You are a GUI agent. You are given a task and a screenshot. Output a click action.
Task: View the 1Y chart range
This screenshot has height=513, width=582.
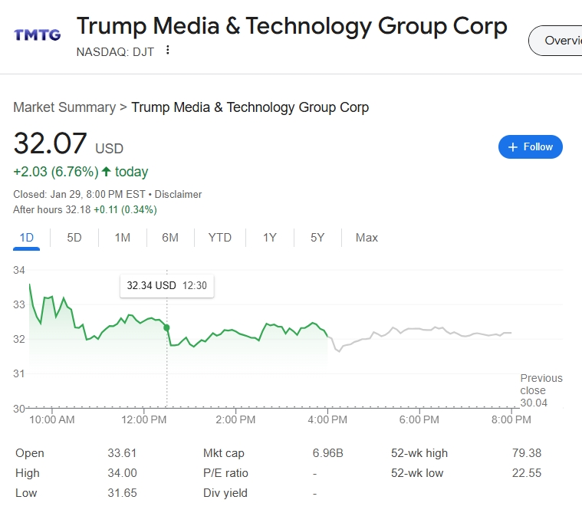coord(270,238)
